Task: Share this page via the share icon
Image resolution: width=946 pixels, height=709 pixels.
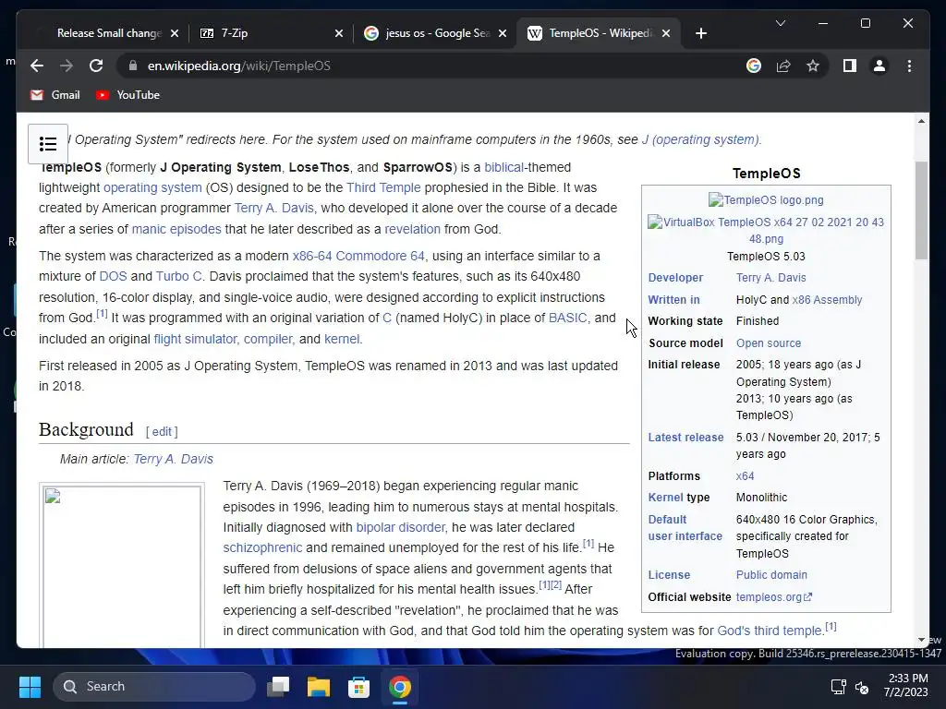Action: tap(783, 66)
